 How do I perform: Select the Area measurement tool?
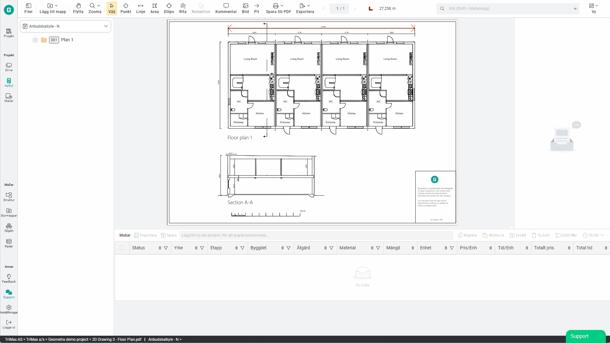[154, 9]
